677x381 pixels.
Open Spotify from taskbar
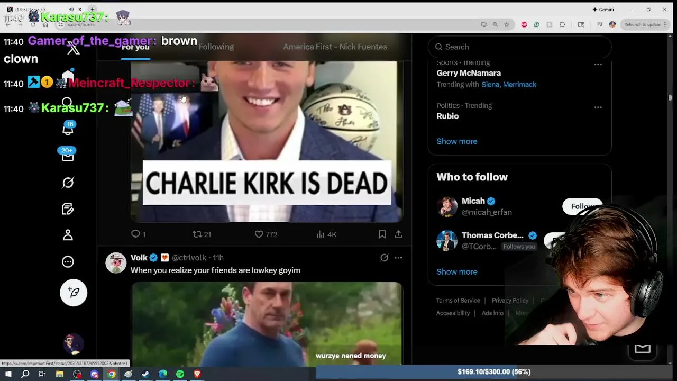pyautogui.click(x=180, y=374)
